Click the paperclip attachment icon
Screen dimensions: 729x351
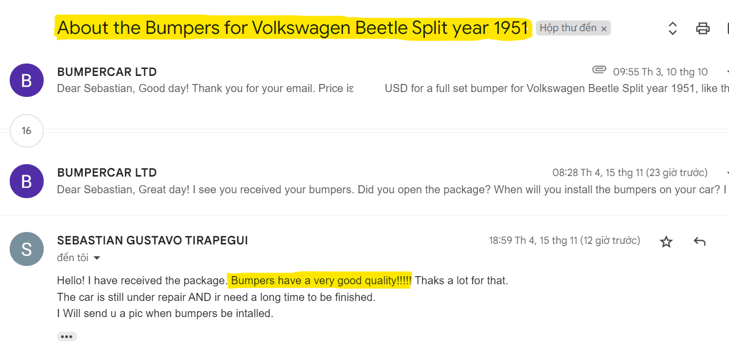pos(599,70)
